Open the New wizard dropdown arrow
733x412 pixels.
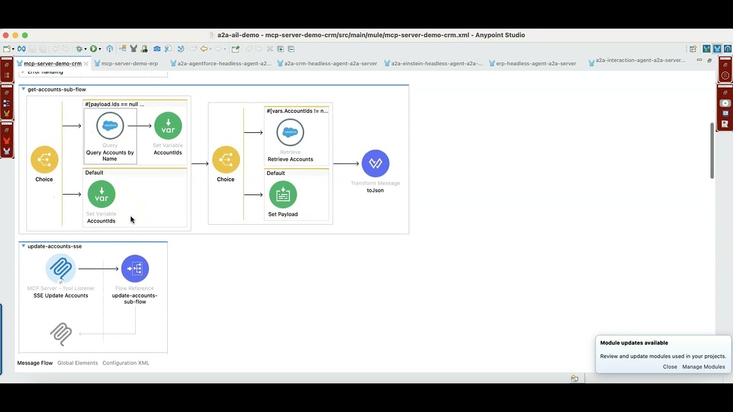point(13,49)
